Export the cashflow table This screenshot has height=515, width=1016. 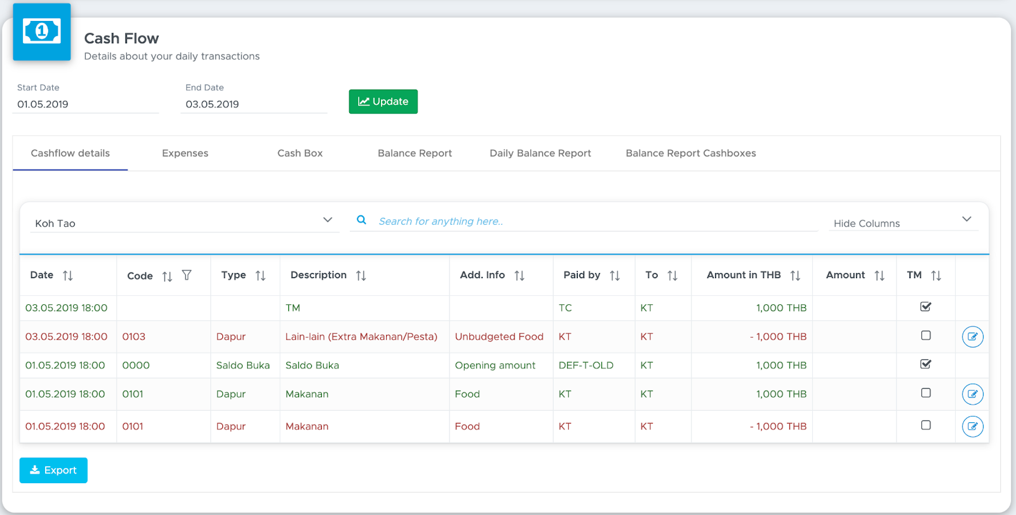[x=53, y=470]
